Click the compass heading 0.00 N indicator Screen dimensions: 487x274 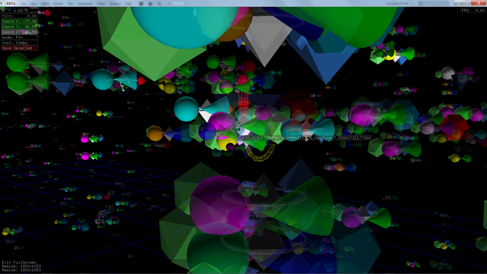click(x=20, y=11)
